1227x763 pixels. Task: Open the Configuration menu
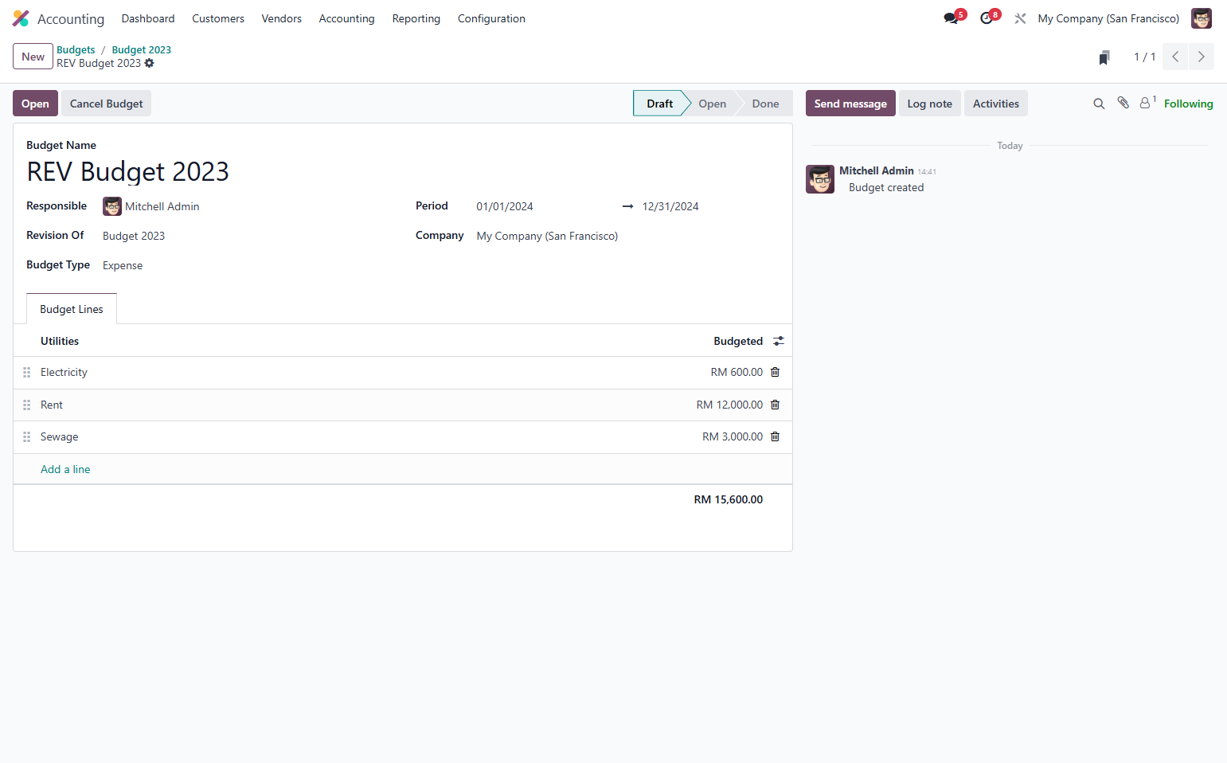click(491, 18)
